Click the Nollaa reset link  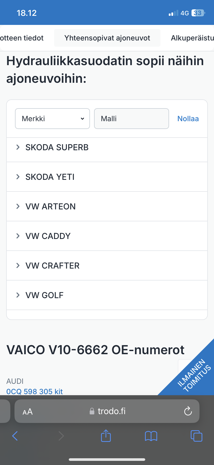click(188, 119)
